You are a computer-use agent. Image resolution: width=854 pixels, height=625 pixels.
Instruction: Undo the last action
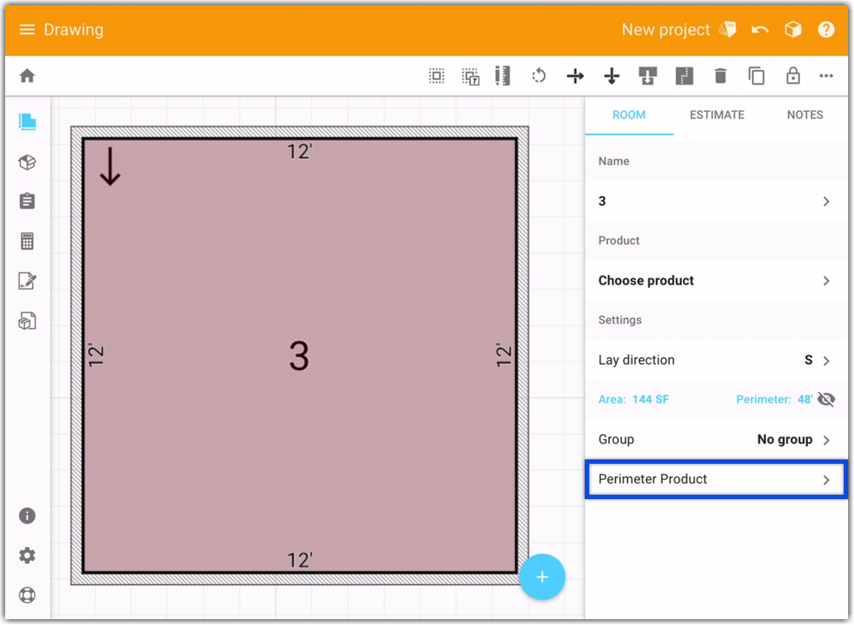coord(761,29)
